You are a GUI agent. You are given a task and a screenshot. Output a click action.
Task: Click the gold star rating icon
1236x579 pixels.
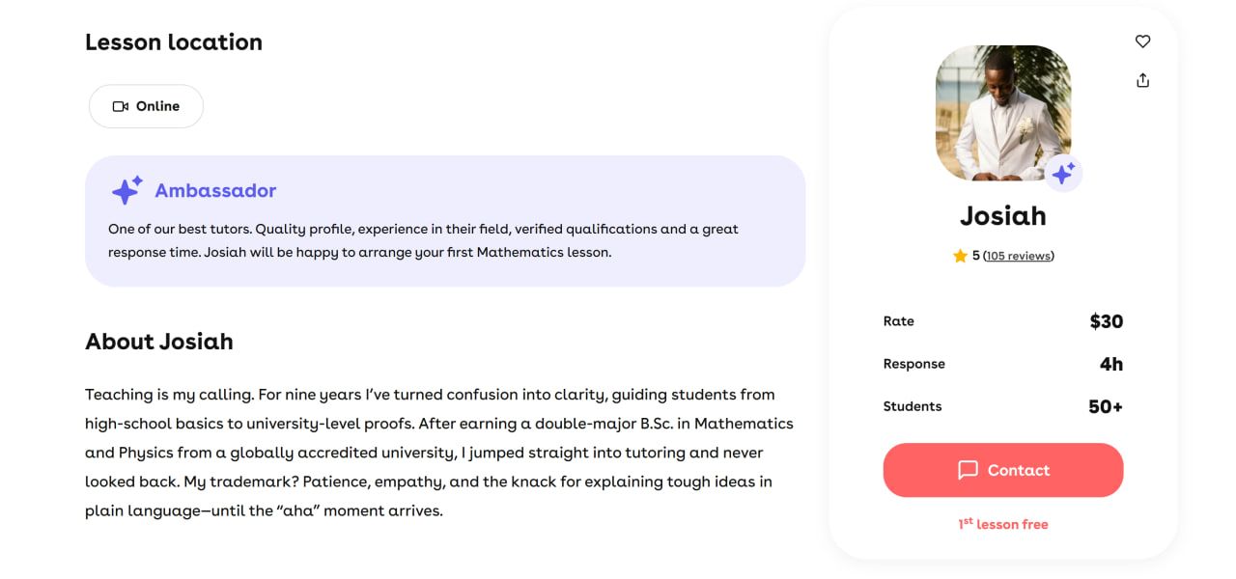coord(960,256)
